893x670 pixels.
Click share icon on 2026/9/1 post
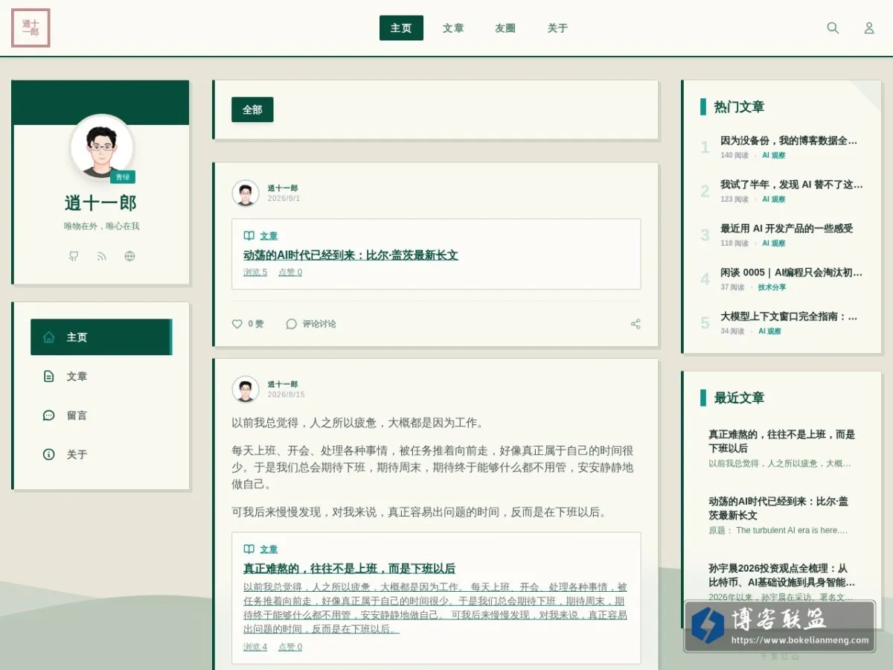pyautogui.click(x=636, y=324)
